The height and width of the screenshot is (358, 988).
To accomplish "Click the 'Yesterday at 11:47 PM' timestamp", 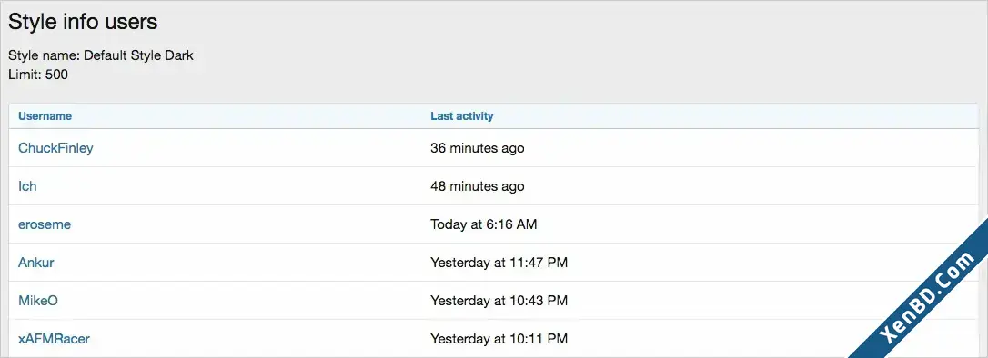I will point(499,263).
